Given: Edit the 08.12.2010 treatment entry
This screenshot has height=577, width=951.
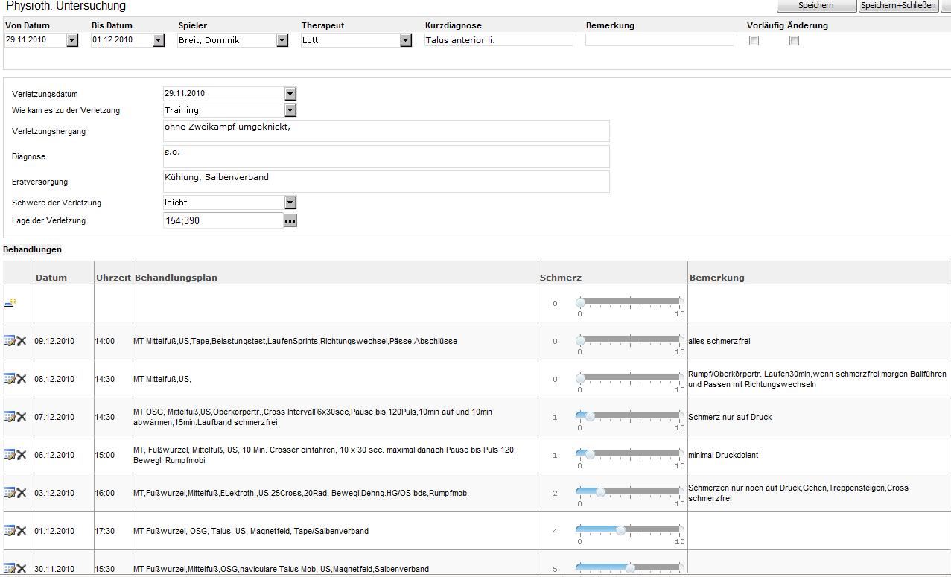Looking at the screenshot, I should pyautogui.click(x=10, y=379).
